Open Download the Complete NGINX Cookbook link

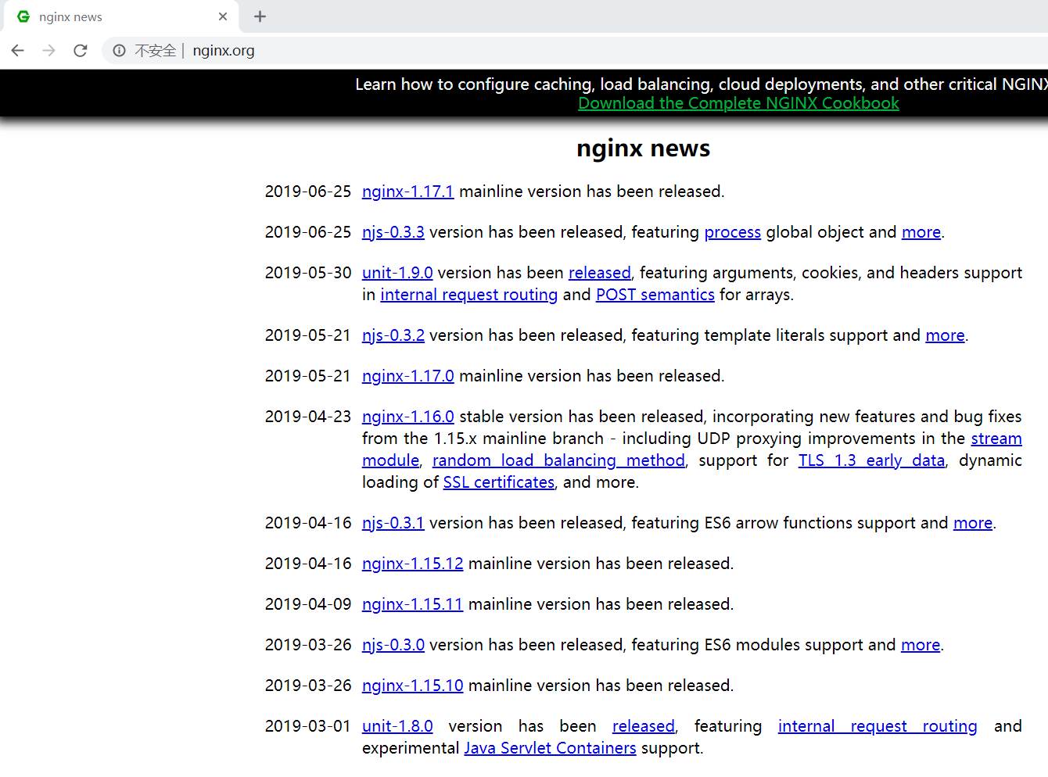[x=738, y=103]
